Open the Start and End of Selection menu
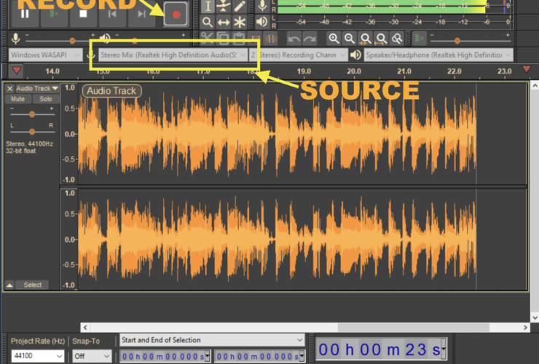 (211, 340)
